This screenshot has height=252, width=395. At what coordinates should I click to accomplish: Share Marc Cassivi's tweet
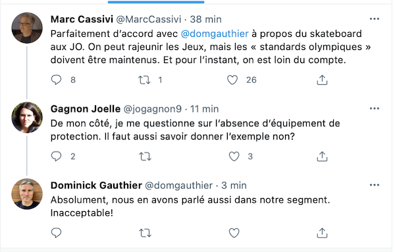pos(322,80)
